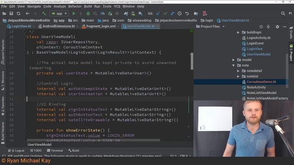Open the AVD Manager device icon
Screen dimensions: 294x165
click(x=133, y=13)
